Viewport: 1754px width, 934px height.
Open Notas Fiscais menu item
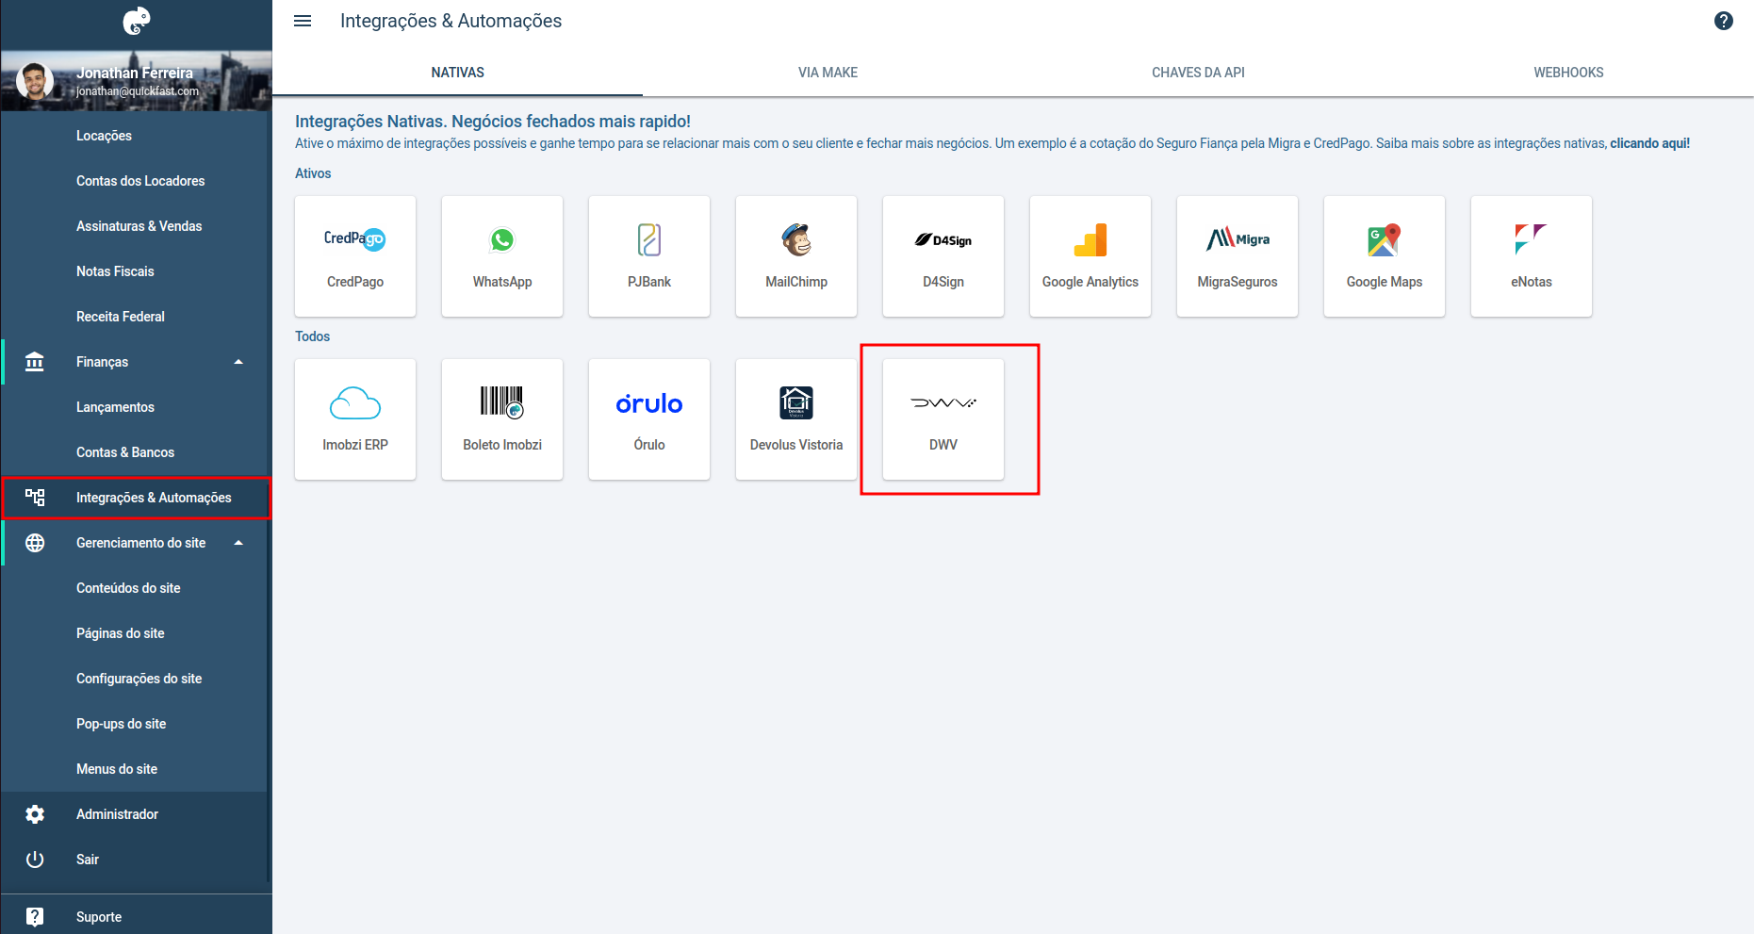coord(115,271)
